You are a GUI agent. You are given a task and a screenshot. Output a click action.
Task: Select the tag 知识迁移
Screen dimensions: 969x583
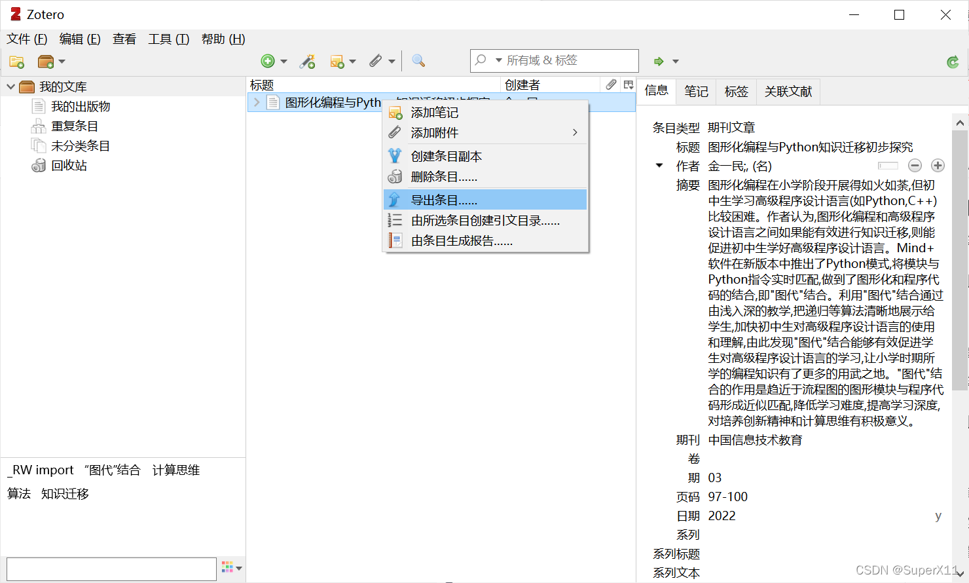coord(65,494)
